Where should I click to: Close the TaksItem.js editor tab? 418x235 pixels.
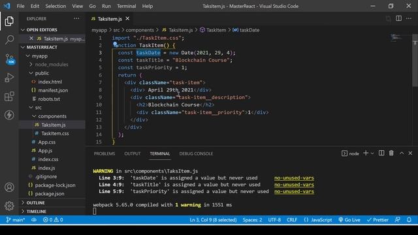point(127,19)
